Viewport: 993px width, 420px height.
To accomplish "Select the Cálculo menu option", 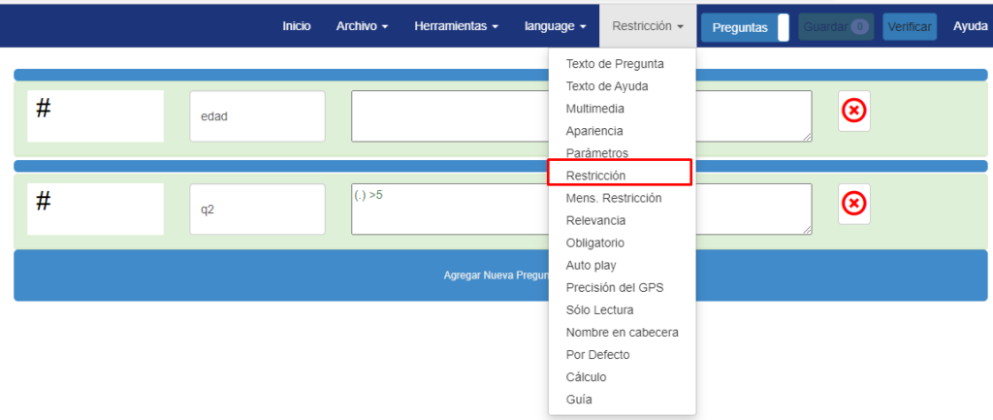I will coord(586,377).
